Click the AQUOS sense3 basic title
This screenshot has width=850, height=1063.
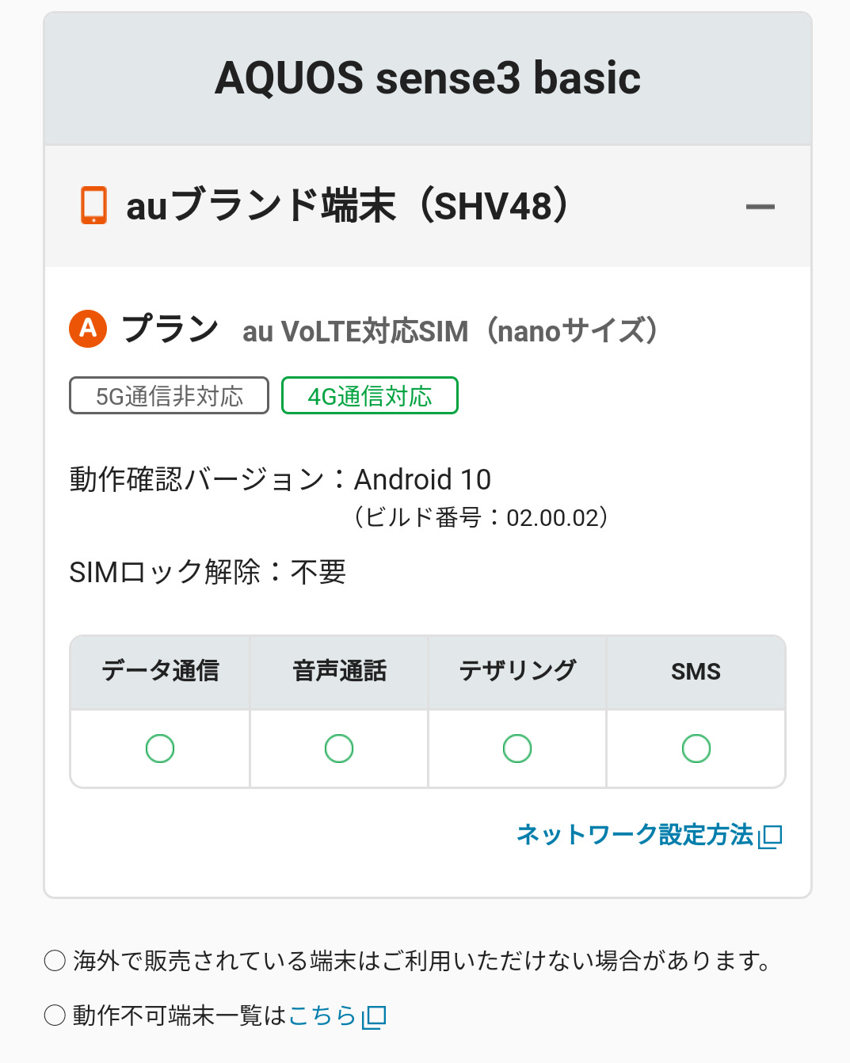pos(428,78)
